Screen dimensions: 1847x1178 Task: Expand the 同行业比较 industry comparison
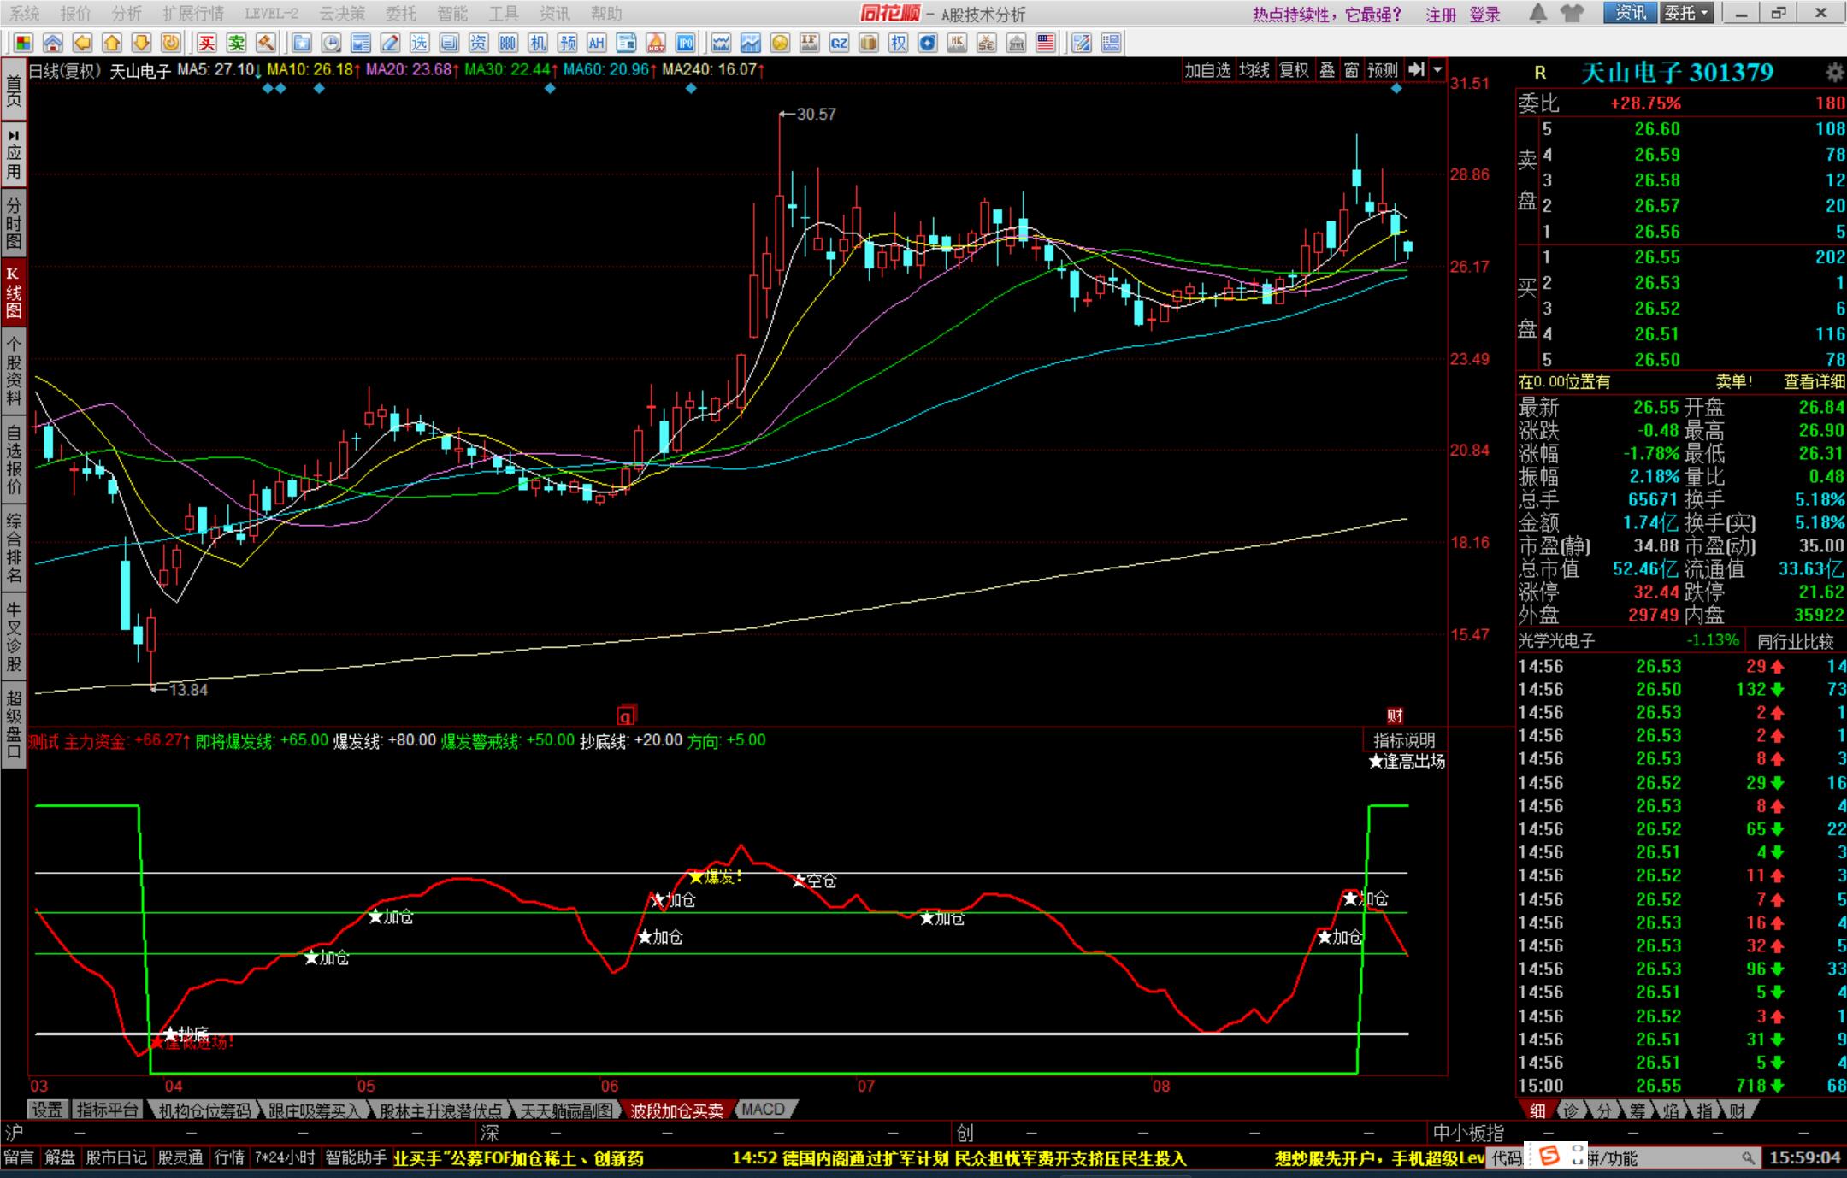click(x=1796, y=641)
